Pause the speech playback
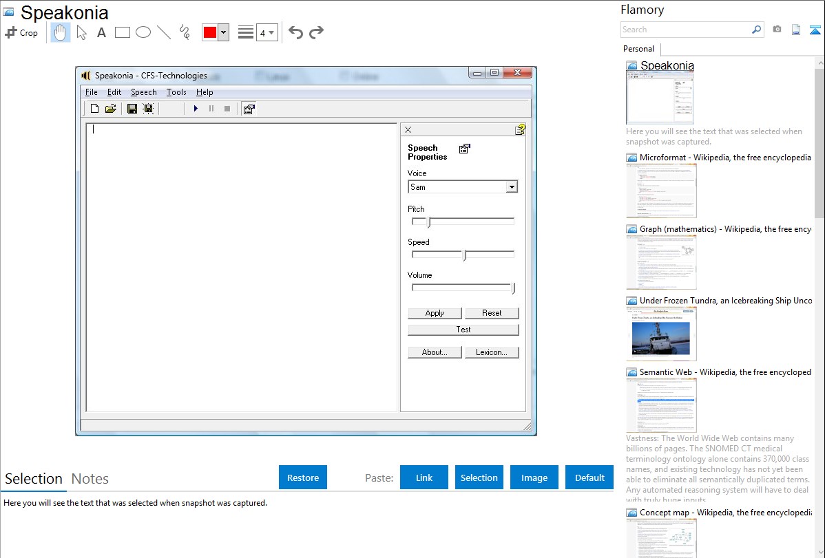Screen dimensions: 825x558 [211, 108]
